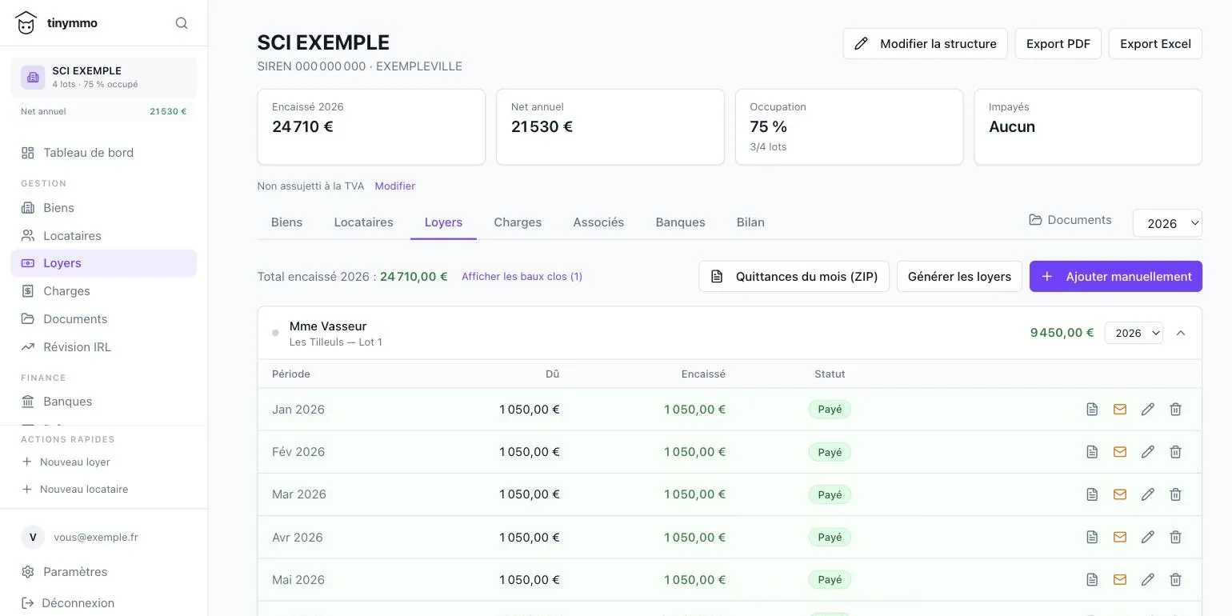Email the Avr 2026 receipt
The image size is (1232, 616).
(x=1120, y=537)
